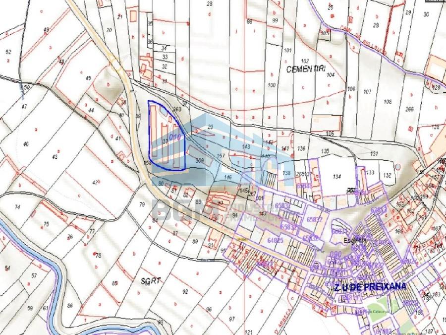Click parcel number 79
Image resolution: width=446 pixels, height=335 pixels.
click(x=142, y=204)
